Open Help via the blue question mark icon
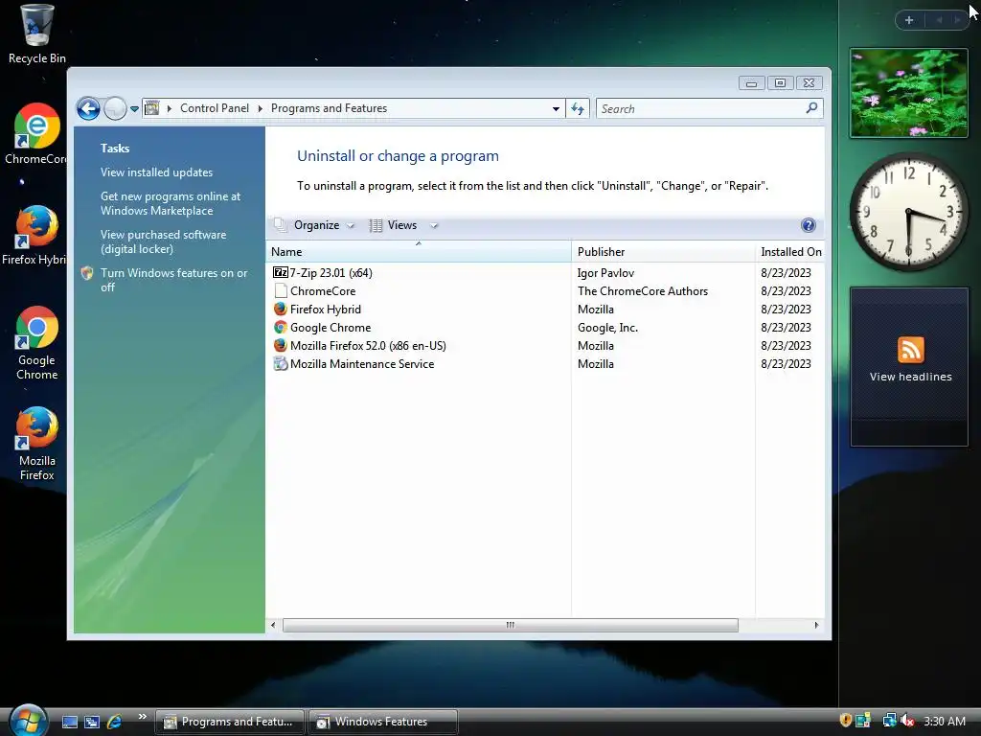This screenshot has height=736, width=981. [x=809, y=225]
